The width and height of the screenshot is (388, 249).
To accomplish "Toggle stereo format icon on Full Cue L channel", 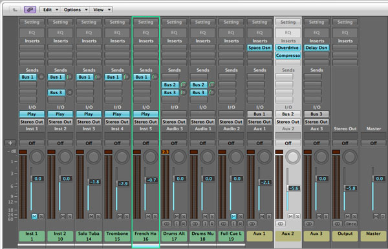I will click(224, 224).
